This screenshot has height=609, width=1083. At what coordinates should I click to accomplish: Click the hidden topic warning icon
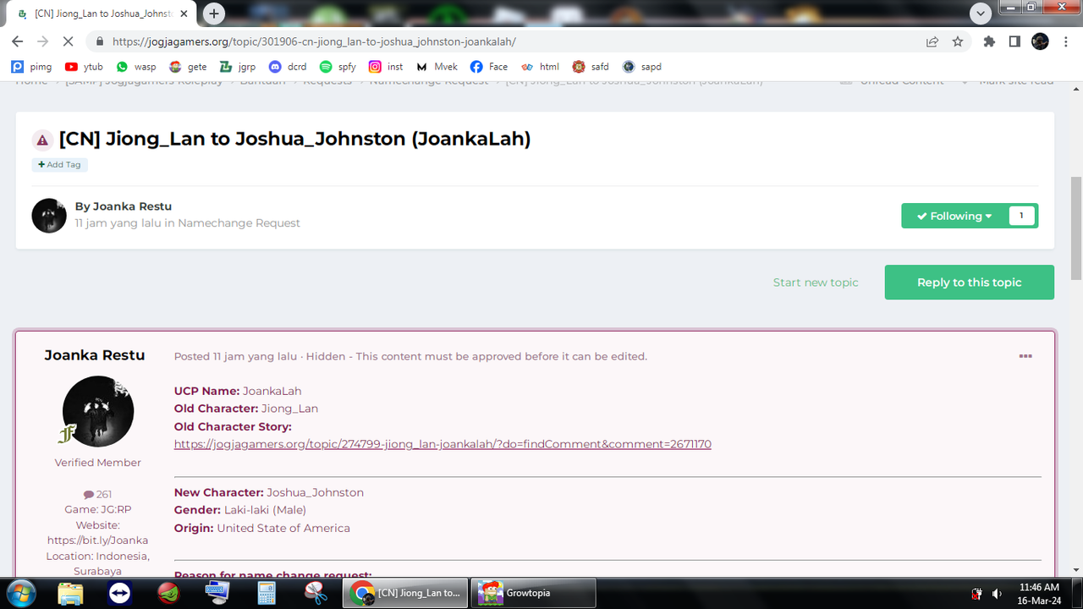[x=42, y=140]
